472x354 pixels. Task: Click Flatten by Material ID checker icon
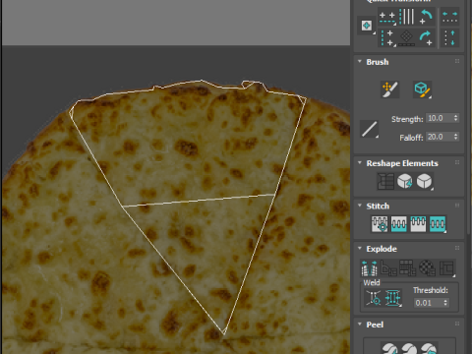click(427, 268)
